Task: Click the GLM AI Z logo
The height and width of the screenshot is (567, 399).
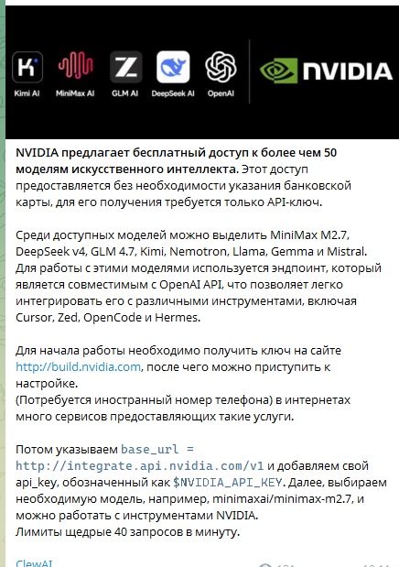Action: pos(125,67)
